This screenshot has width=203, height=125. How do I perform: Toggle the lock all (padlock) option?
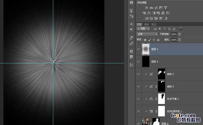point(158,40)
